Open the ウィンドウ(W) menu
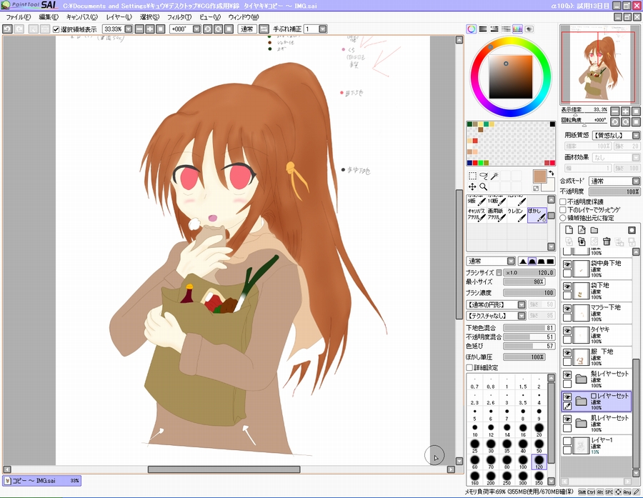The image size is (643, 498). [x=243, y=17]
